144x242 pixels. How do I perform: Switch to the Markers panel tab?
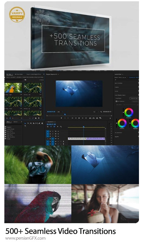(x=15, y=122)
